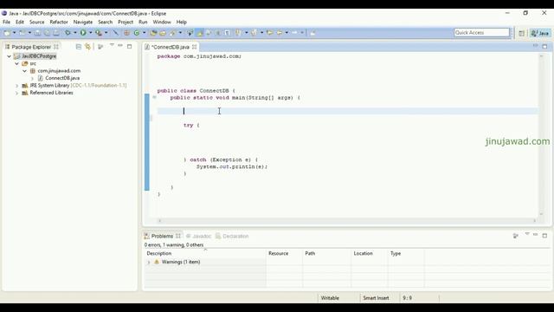Minimize the Package Explorer view

[120, 46]
